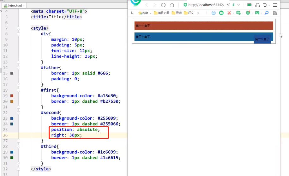Click the #666 gutter swatch on line 15

(x=12, y=73)
